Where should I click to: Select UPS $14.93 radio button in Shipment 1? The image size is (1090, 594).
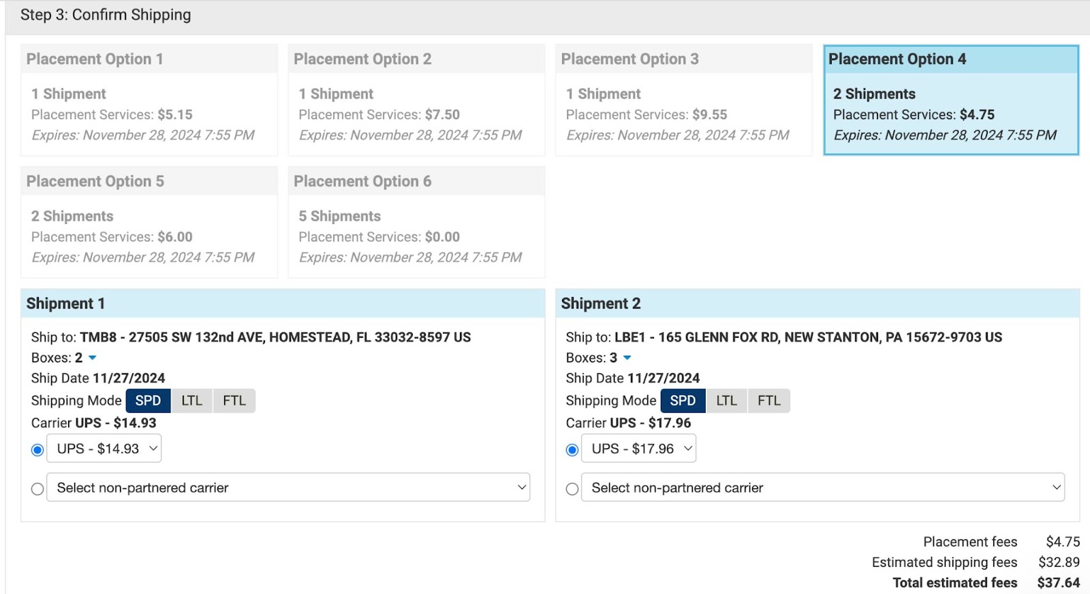point(37,450)
